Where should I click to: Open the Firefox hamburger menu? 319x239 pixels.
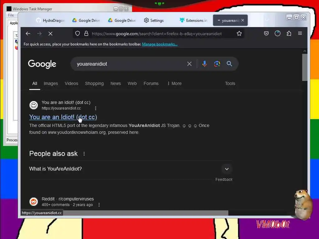coord(300,33)
